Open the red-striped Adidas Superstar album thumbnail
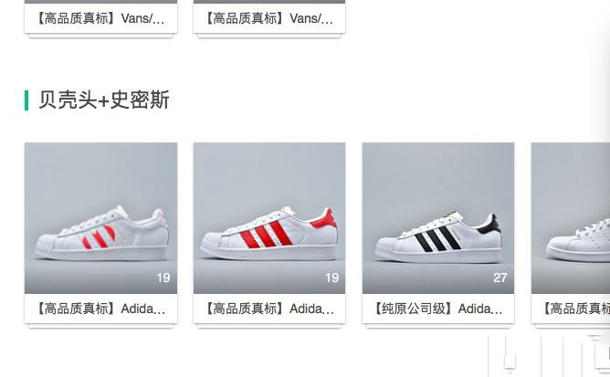This screenshot has width=610, height=377. click(269, 218)
